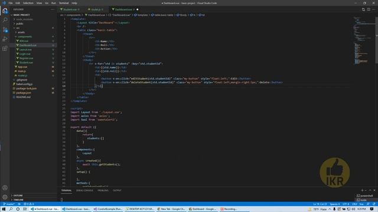Open App.vue in explorer
This screenshot has height=212, width=378.
[33, 67]
